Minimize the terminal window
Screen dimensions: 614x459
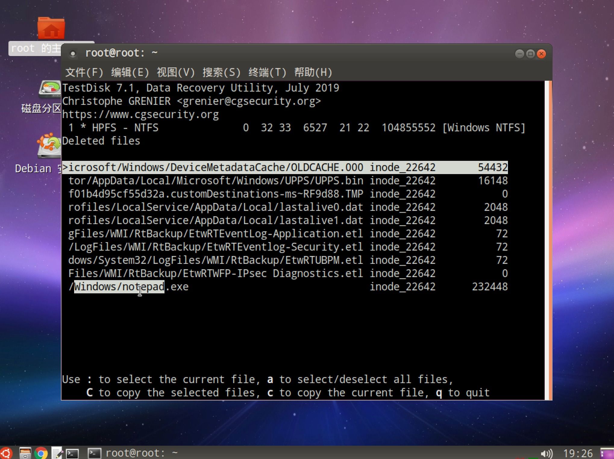pyautogui.click(x=519, y=54)
